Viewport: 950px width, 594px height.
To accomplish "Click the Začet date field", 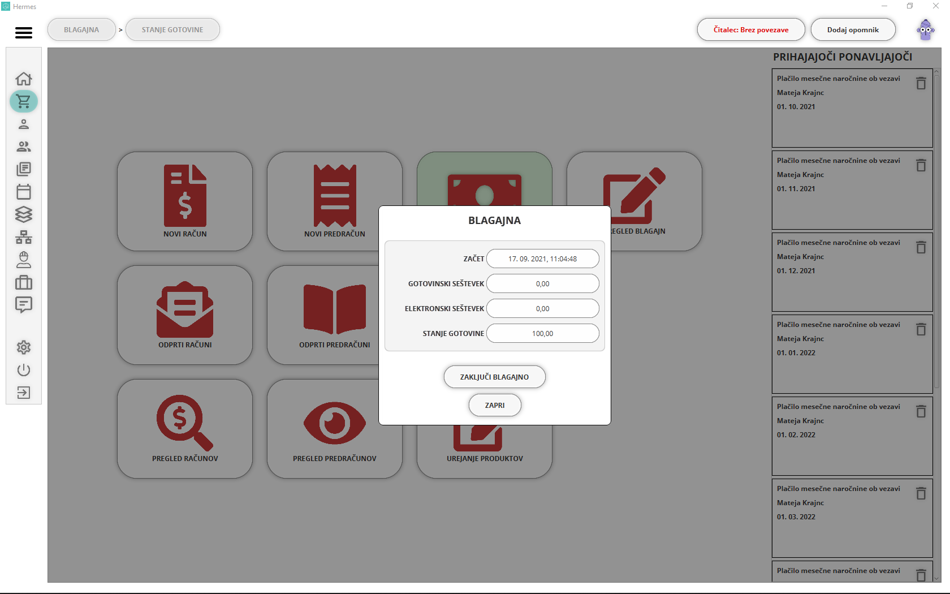I will tap(543, 259).
